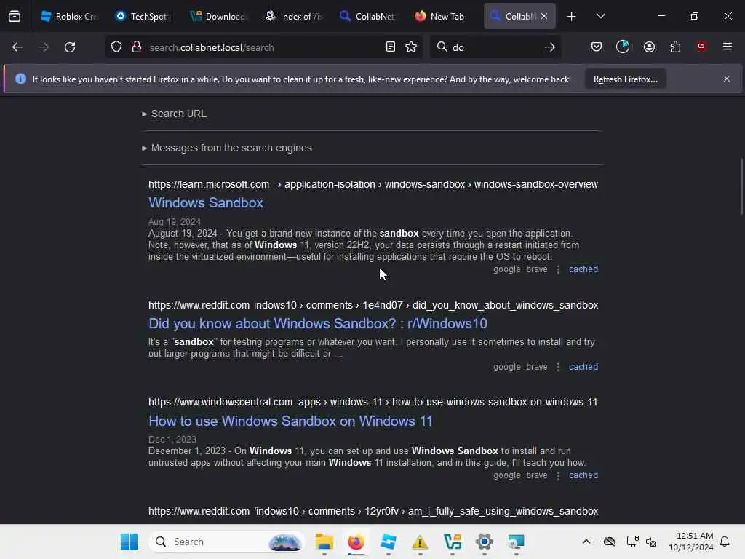Open a new tab with plus button
Image resolution: width=745 pixels, height=559 pixels.
[572, 17]
